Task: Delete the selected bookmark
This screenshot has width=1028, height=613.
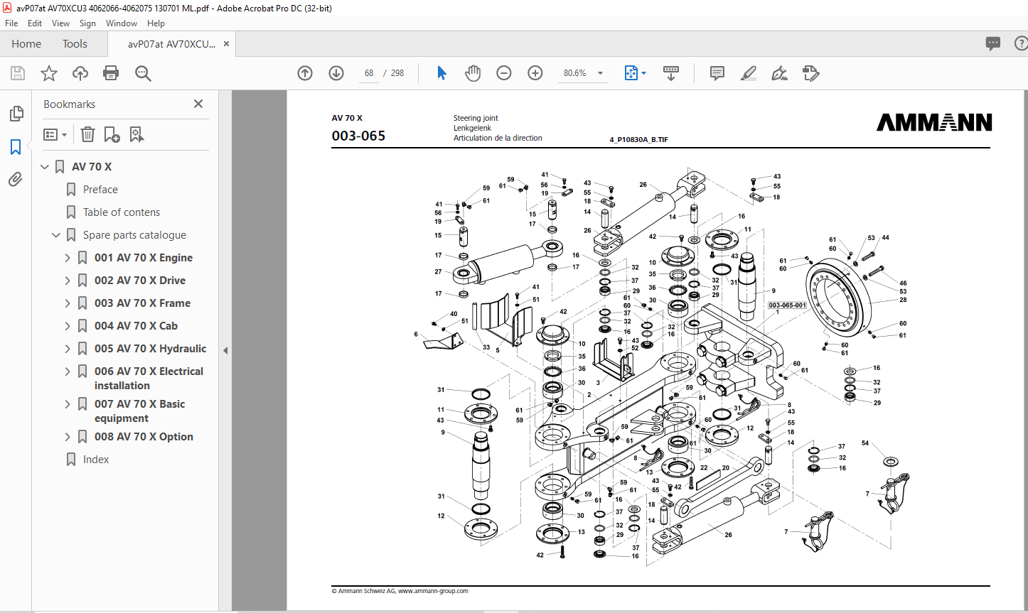Action: (87, 134)
